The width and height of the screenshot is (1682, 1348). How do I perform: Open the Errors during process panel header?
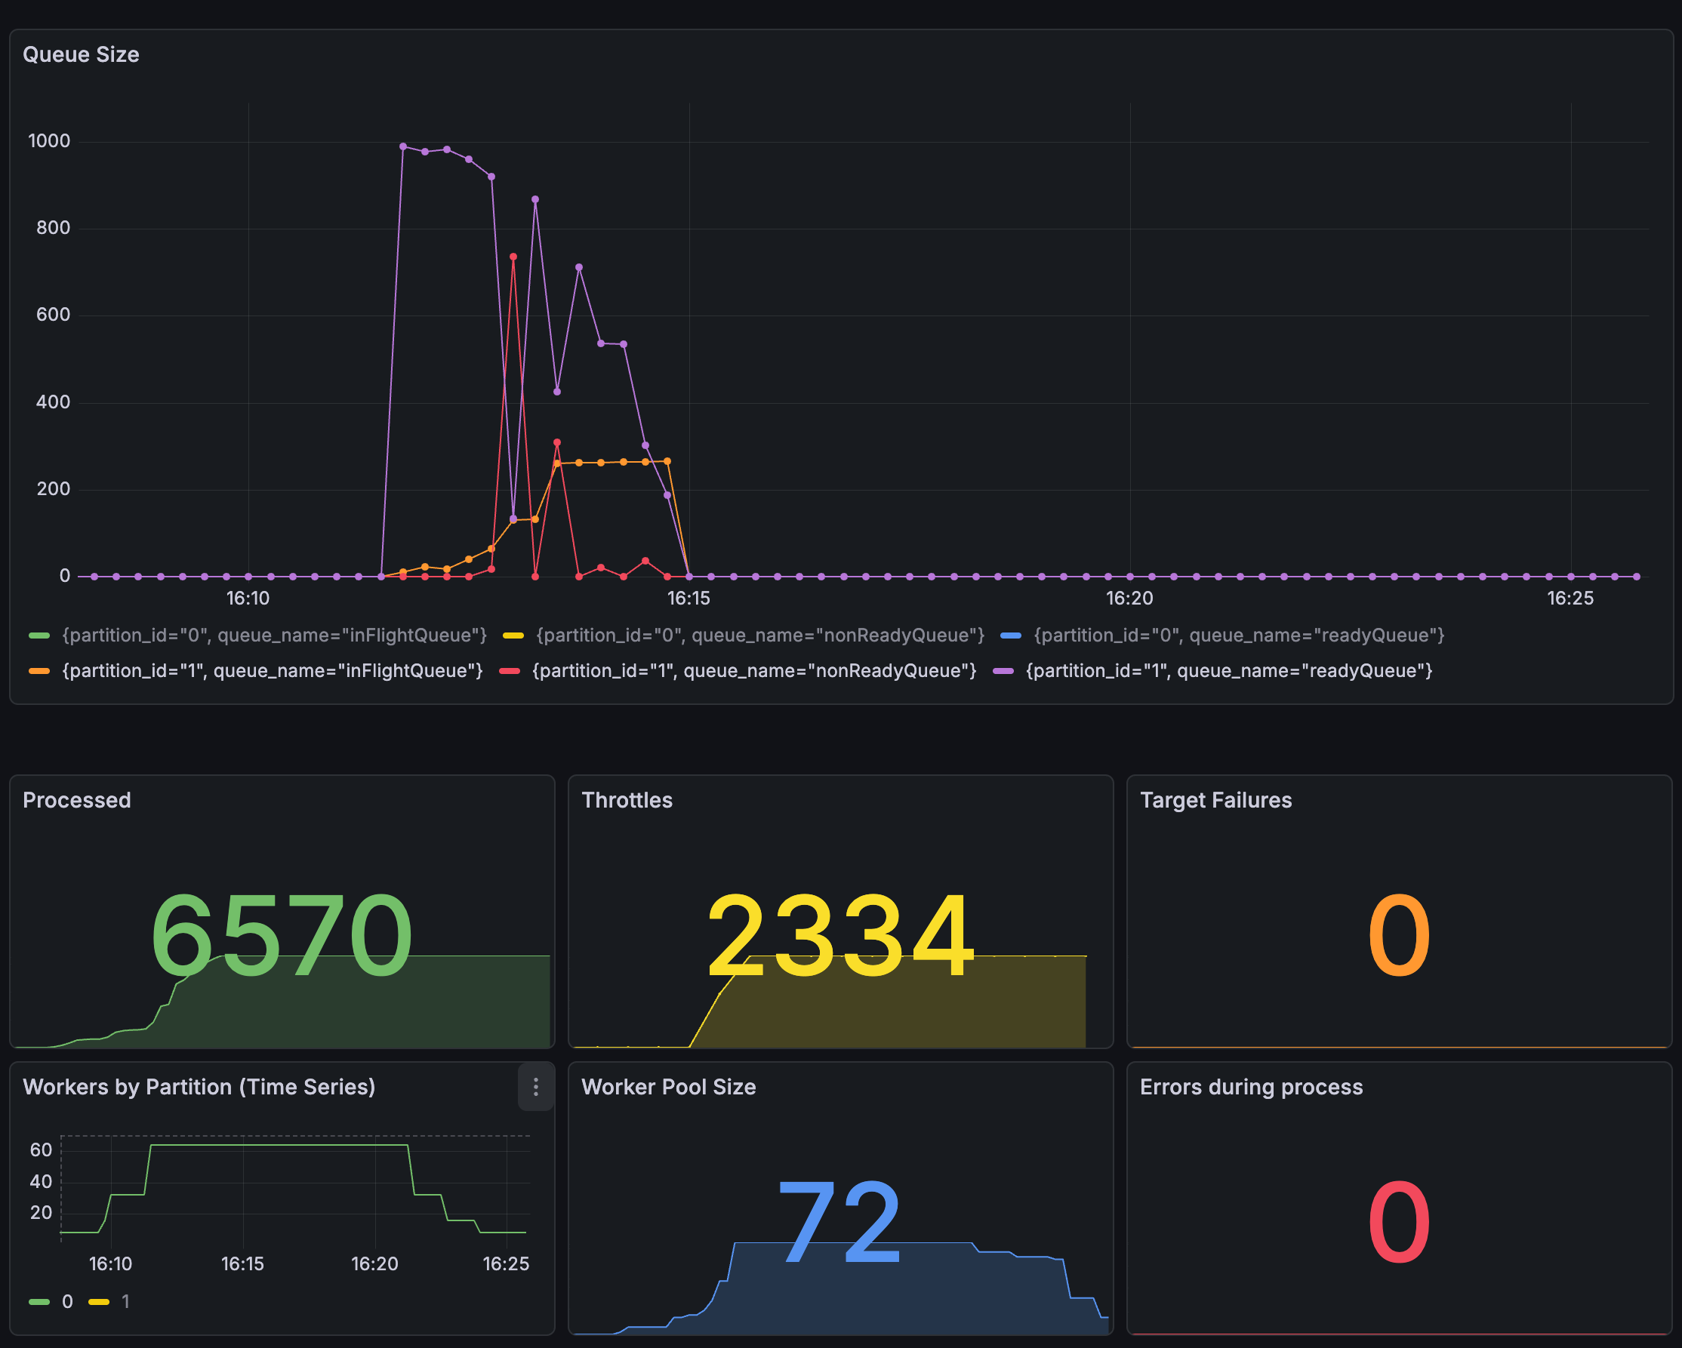click(x=1251, y=1087)
